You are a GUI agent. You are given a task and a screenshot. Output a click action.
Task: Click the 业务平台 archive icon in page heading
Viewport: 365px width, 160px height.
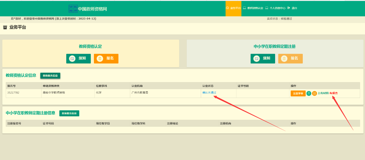click(x=5, y=28)
